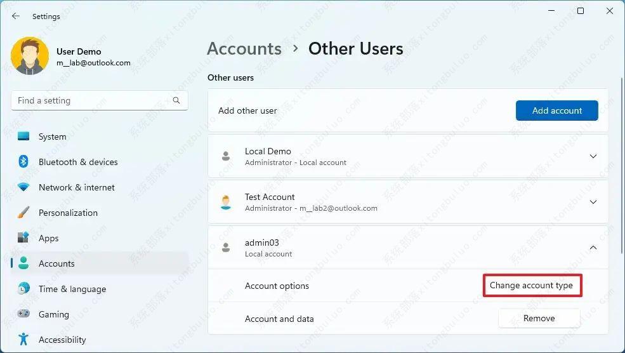The width and height of the screenshot is (625, 353).
Task: Click the Add account button
Action: point(556,110)
